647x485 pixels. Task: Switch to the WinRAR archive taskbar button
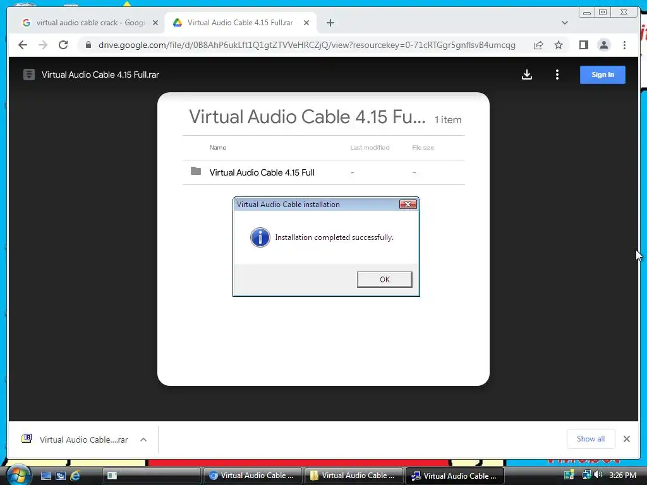(353, 476)
